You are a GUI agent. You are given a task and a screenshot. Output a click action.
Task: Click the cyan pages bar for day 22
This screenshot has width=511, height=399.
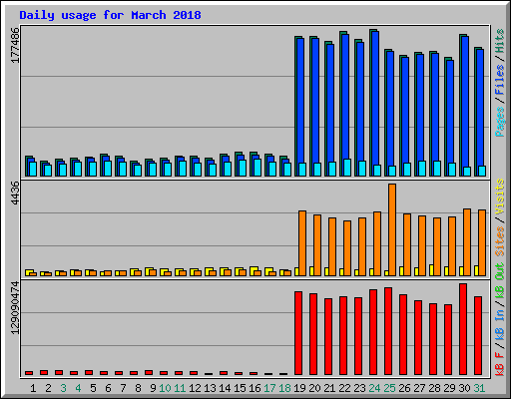[x=347, y=168]
